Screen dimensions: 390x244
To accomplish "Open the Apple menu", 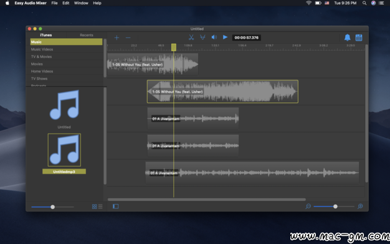I will click(x=7, y=3).
